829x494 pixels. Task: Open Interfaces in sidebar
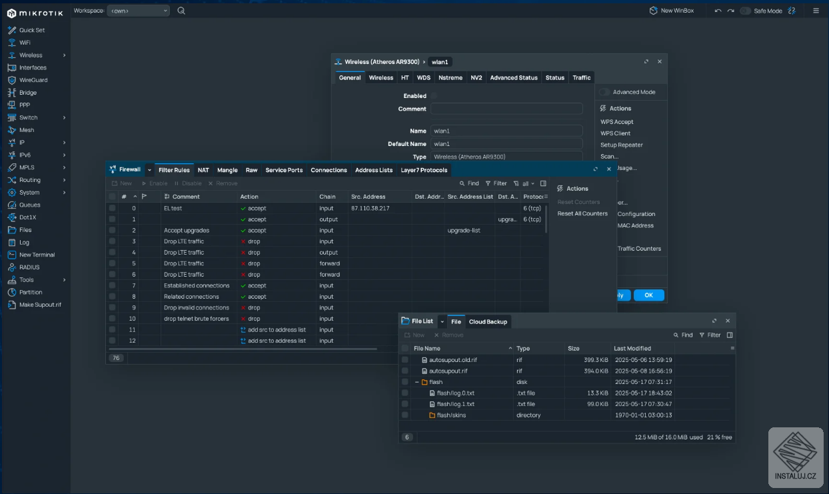click(x=33, y=67)
